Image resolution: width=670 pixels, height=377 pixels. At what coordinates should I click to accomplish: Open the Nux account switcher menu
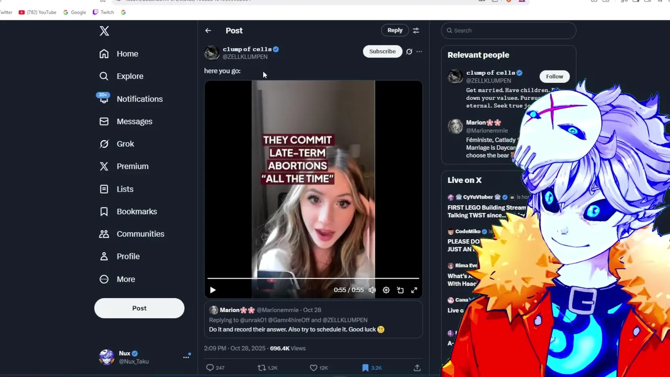(x=144, y=357)
